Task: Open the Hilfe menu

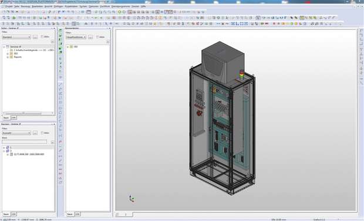Action: point(143,6)
